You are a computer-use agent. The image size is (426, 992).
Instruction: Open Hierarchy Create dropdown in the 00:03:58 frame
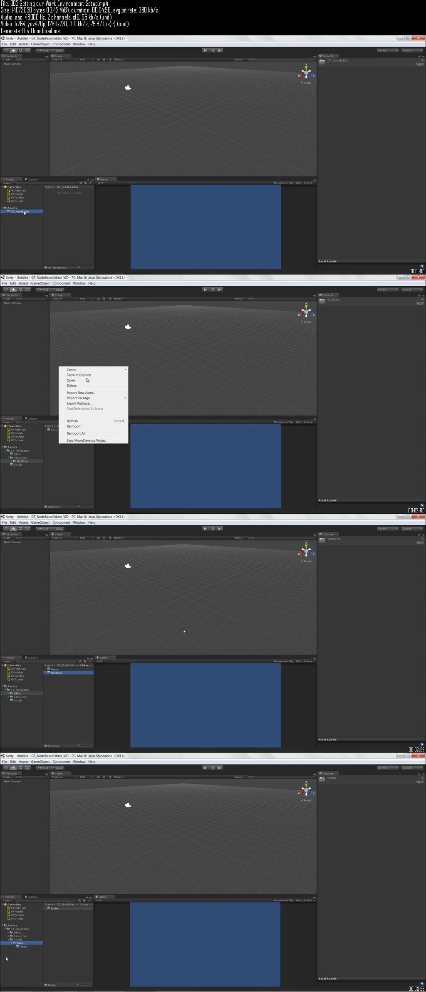(7, 777)
